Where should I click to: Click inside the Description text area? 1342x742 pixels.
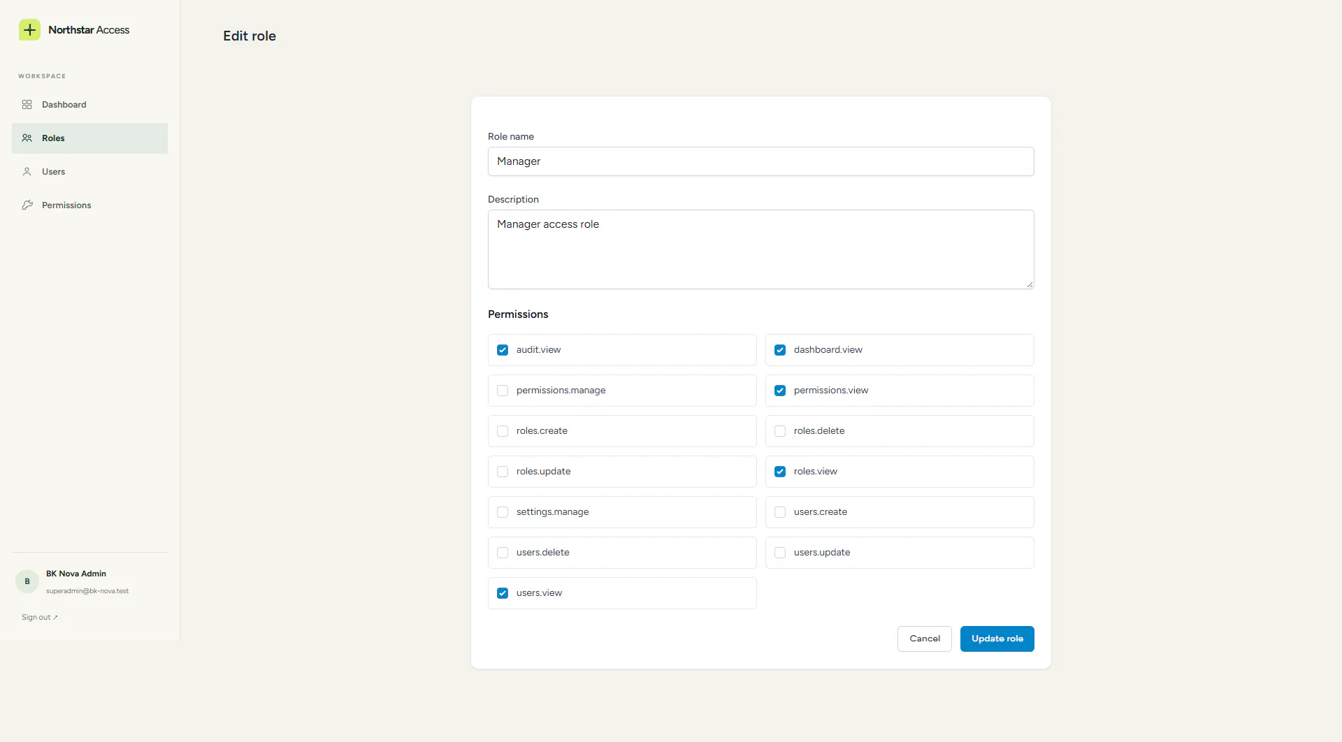[x=760, y=249]
